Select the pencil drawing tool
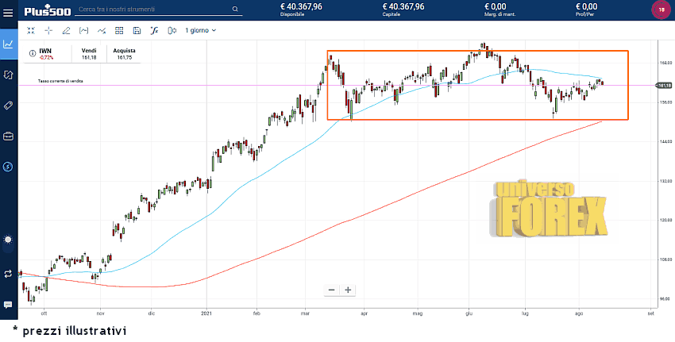Image resolution: width=675 pixels, height=342 pixels. (66, 30)
